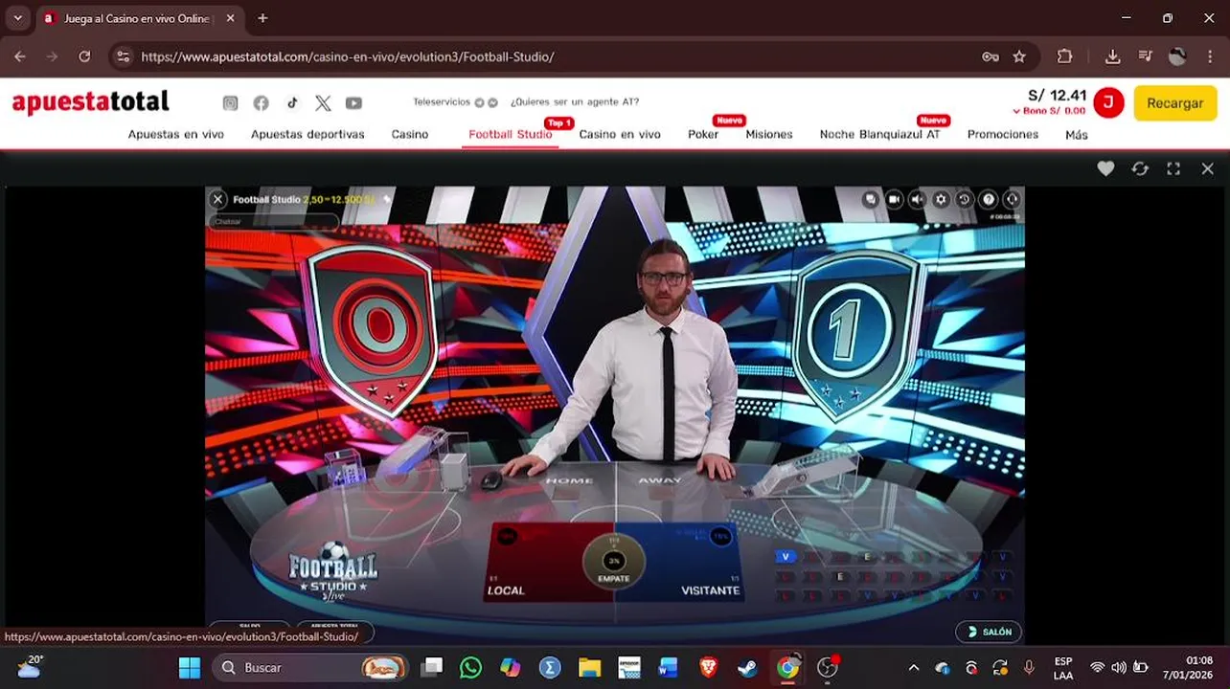
Task: Open the Facebook social icon
Action: (x=261, y=103)
